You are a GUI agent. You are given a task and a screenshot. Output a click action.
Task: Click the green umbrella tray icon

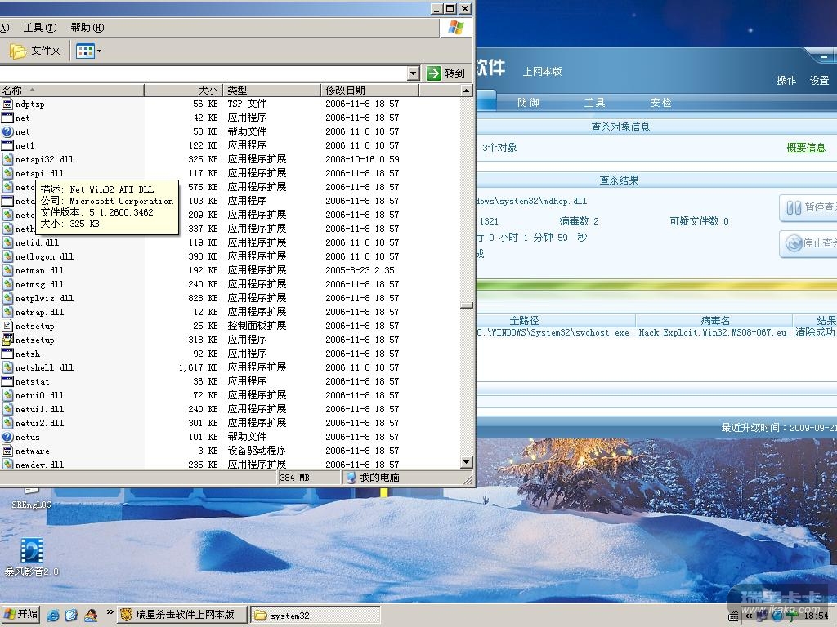pos(791,616)
